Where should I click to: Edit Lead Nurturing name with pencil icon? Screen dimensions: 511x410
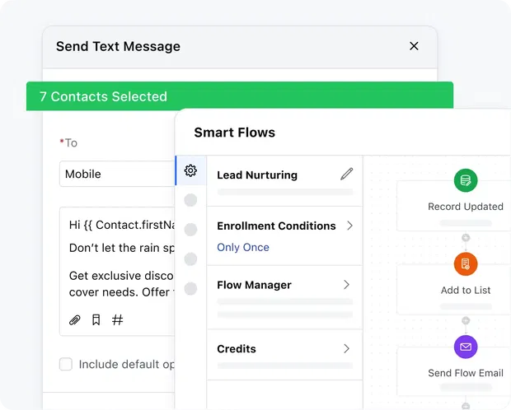tap(347, 174)
